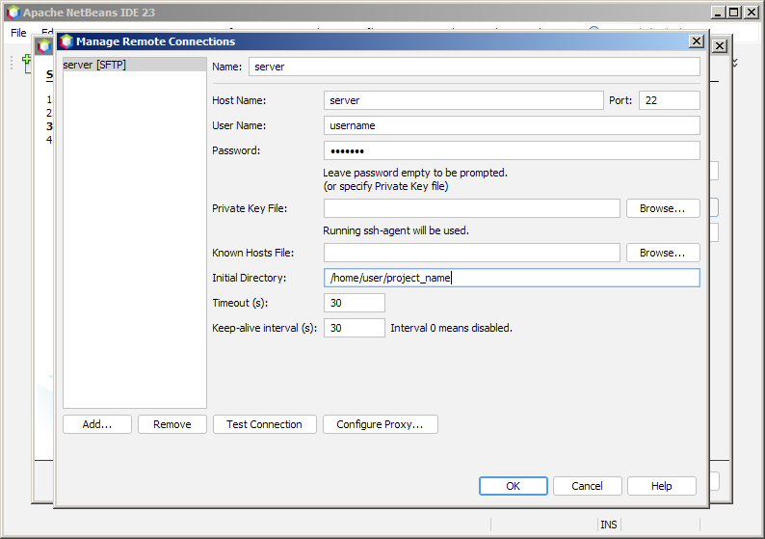Screen dimensions: 765x539
Task: Click the Keep-alive interval field
Action: [x=354, y=328]
